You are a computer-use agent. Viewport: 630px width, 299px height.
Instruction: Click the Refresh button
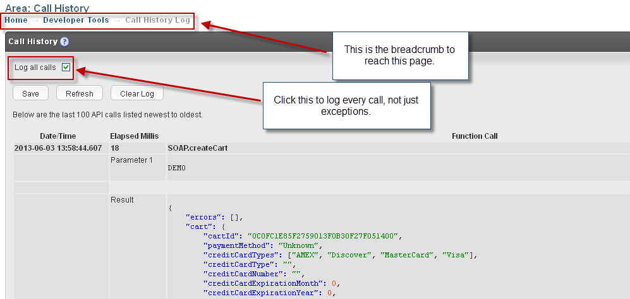tap(80, 93)
